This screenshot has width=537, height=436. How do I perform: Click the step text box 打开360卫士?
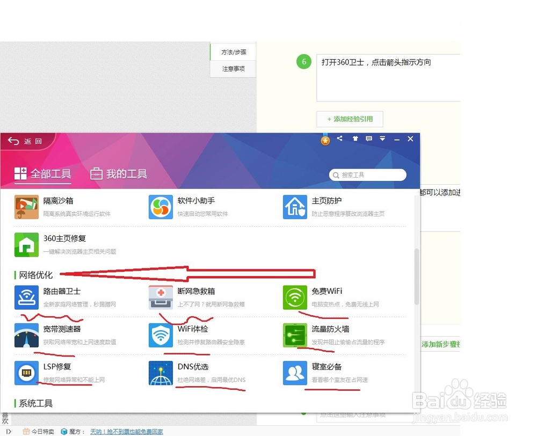point(388,78)
